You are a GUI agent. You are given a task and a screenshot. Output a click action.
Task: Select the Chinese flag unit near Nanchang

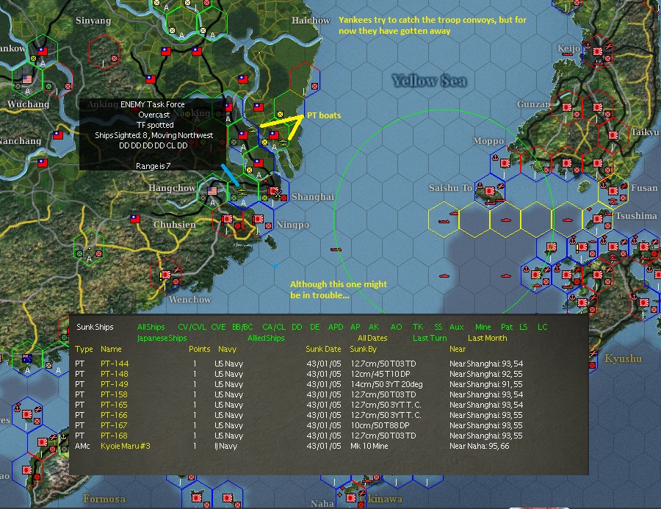point(58,135)
